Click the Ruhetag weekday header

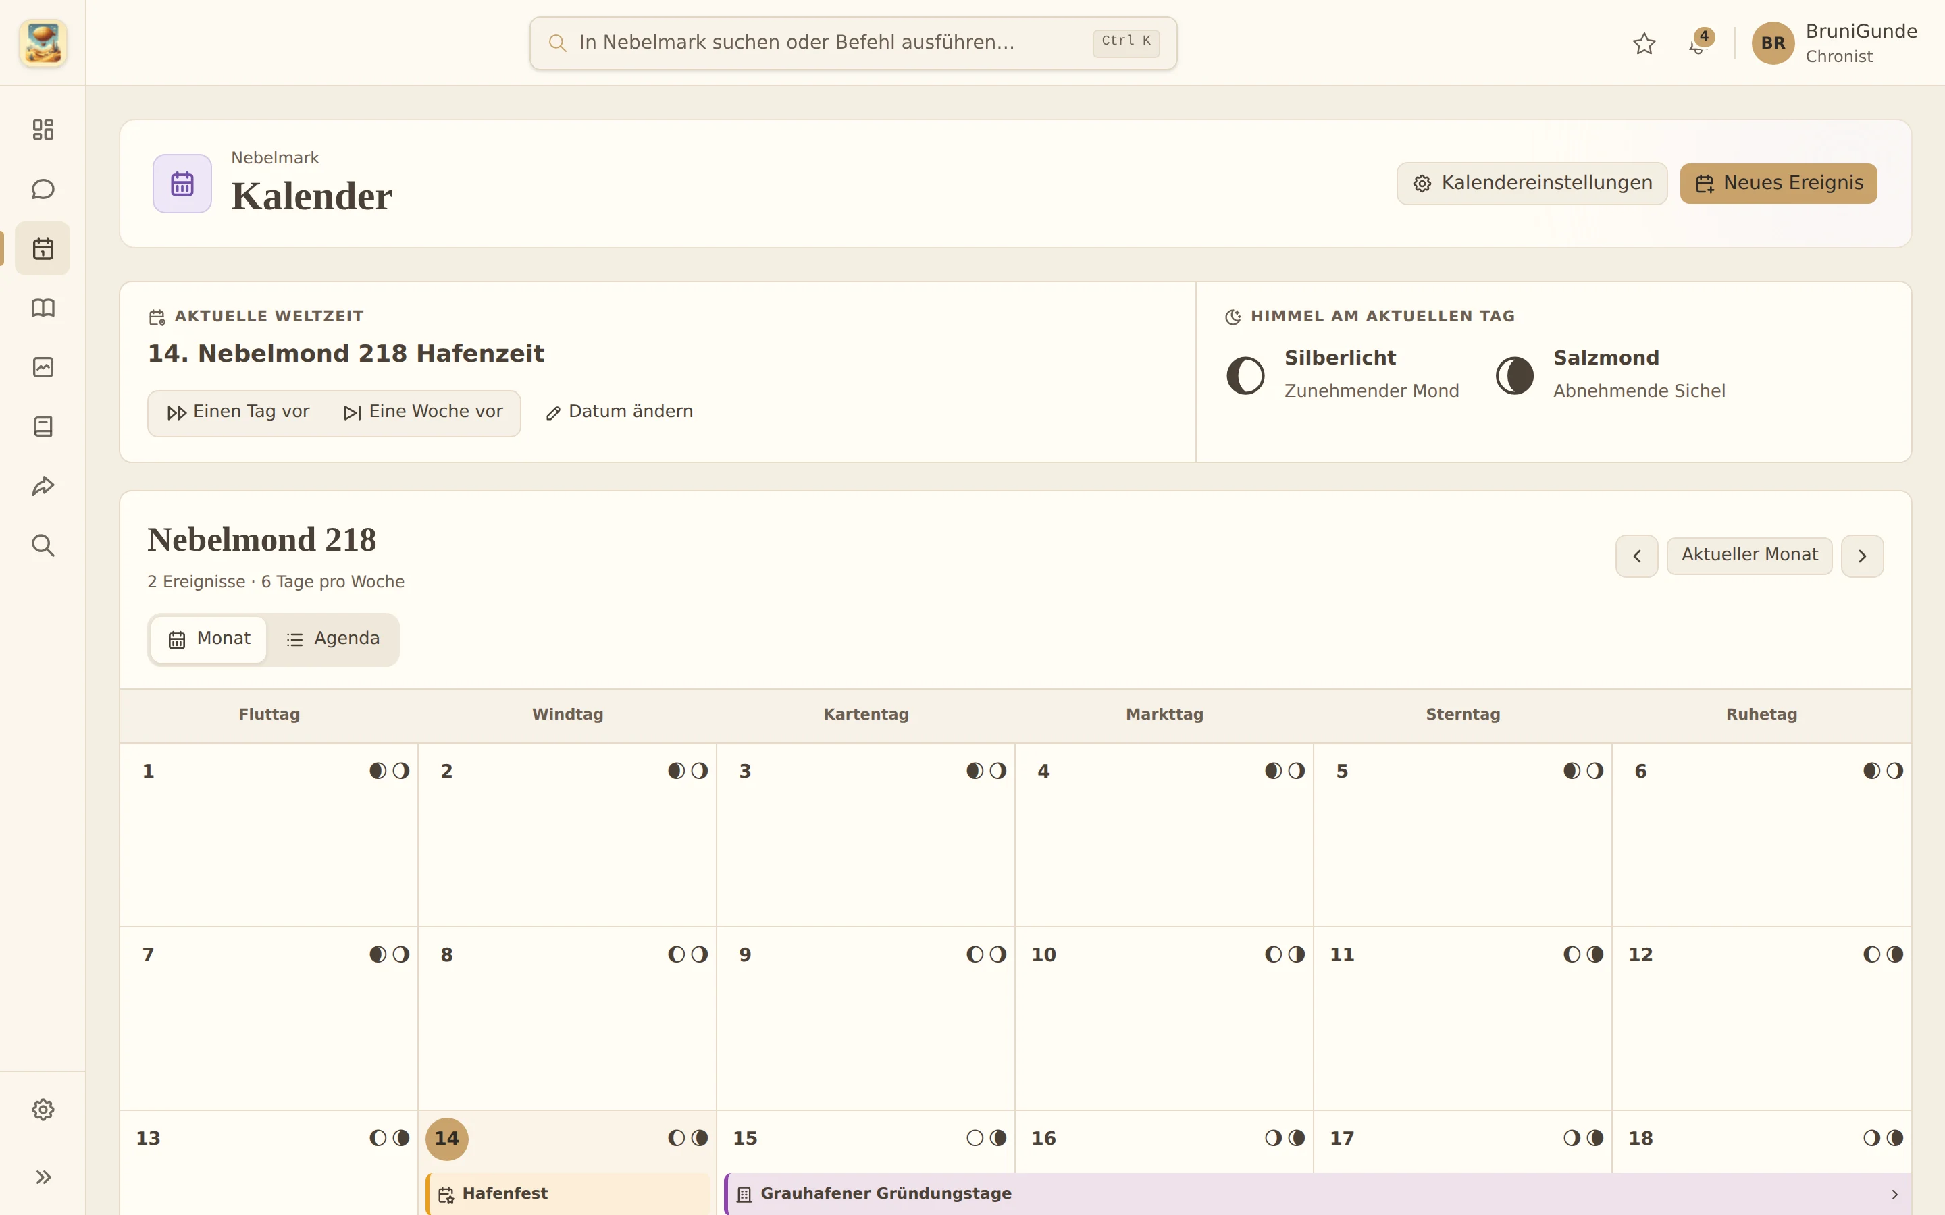click(x=1762, y=714)
